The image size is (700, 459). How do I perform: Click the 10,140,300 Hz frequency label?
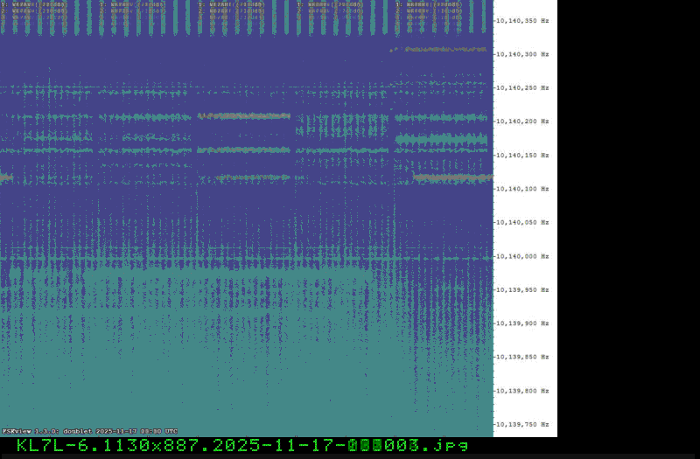pyautogui.click(x=523, y=54)
